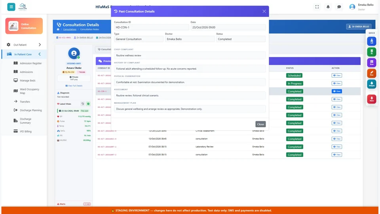Open the Scan quick action
Viewport: 380px width, 214px height.
[372, 63]
